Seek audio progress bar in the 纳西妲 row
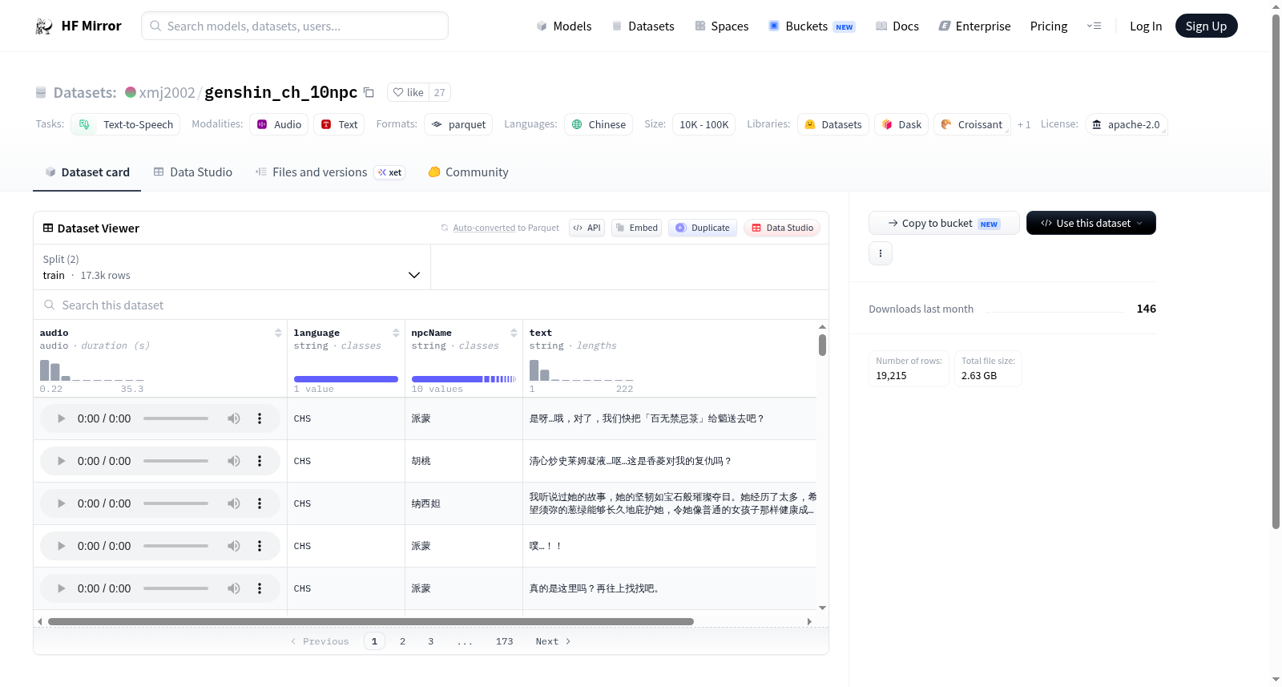The width and height of the screenshot is (1282, 687). (175, 503)
